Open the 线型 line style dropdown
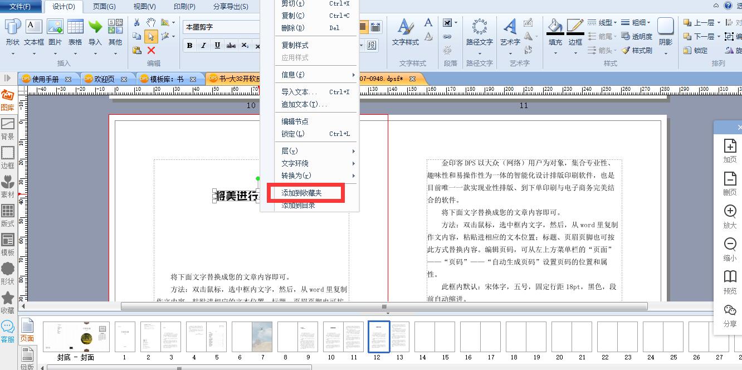 coord(602,23)
